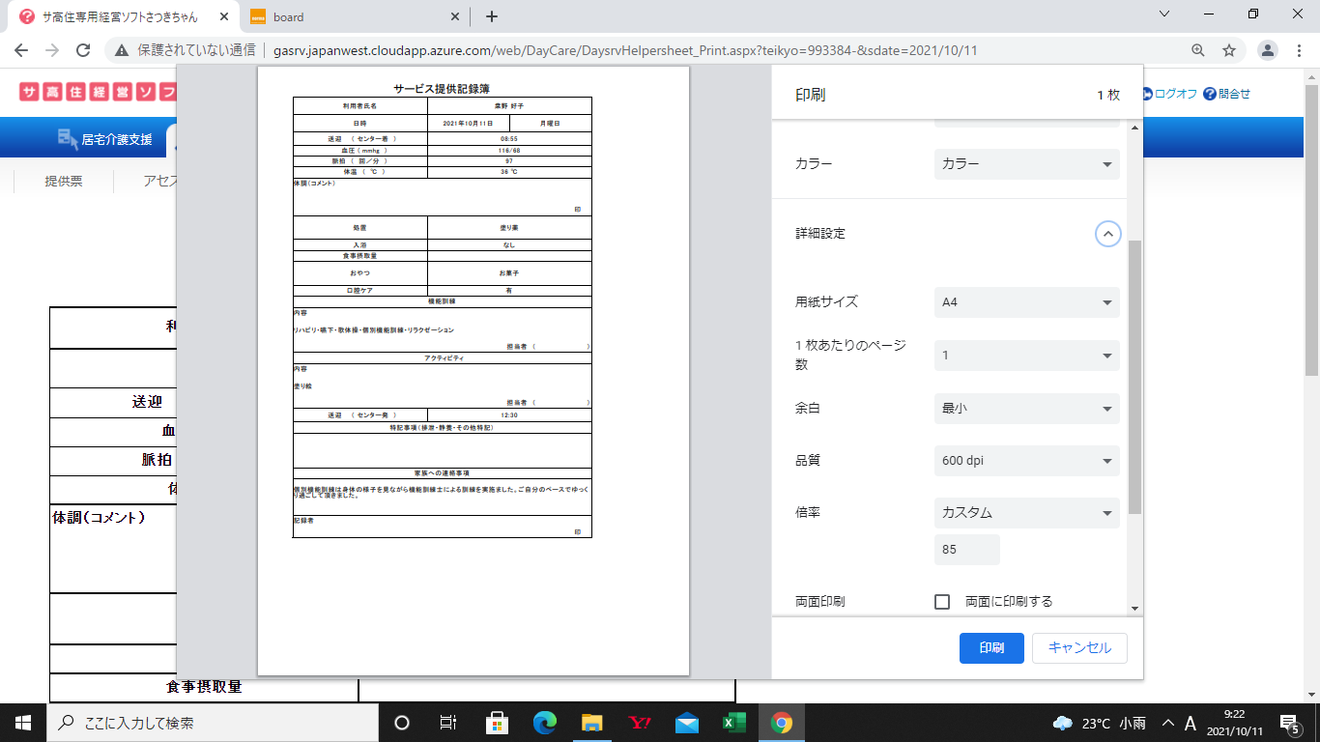The image size is (1320, 742).
Task: Open the Mail app in taskbar
Action: [x=687, y=723]
